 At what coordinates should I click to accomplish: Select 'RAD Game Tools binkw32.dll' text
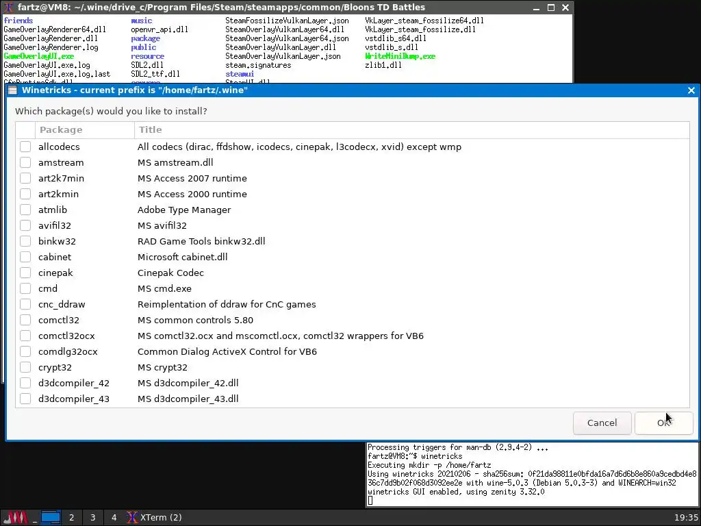pyautogui.click(x=201, y=241)
